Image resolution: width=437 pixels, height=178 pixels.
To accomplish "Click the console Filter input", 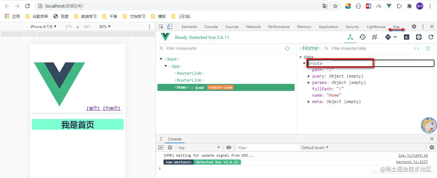I will (267, 148).
